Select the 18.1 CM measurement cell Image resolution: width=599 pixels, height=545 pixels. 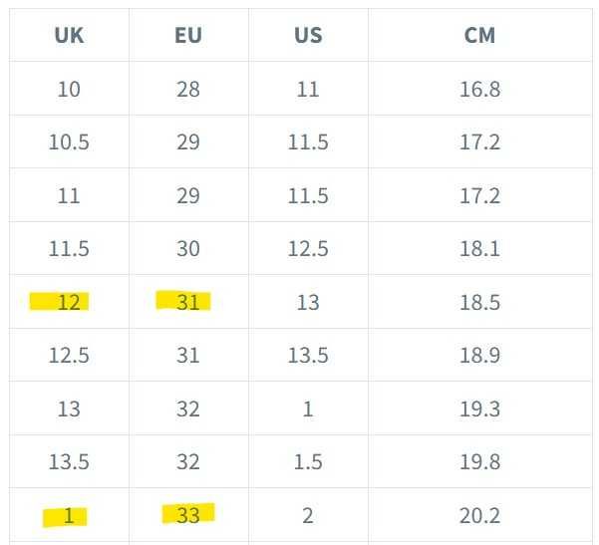coord(479,249)
